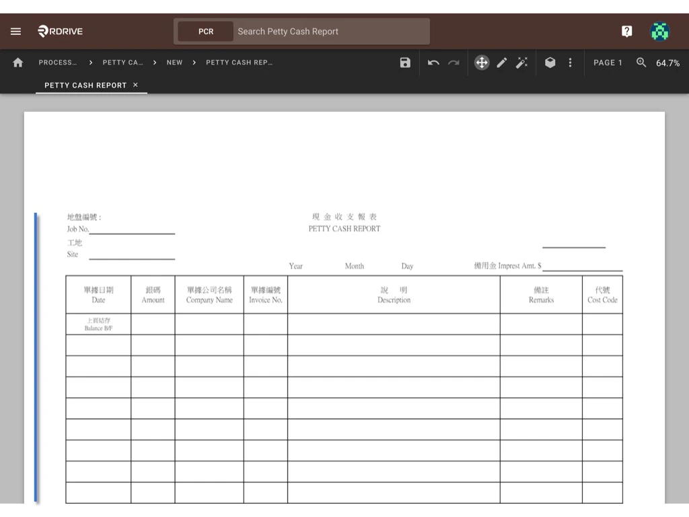The width and height of the screenshot is (689, 517).
Task: Adjust the 64.7% zoom level control
Action: [667, 63]
